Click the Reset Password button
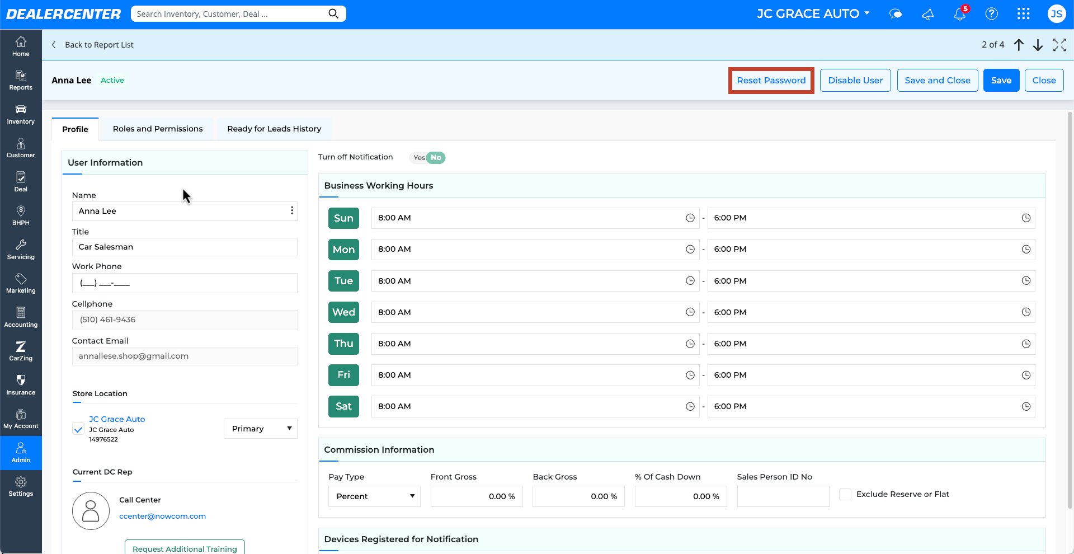This screenshot has height=554, width=1074. point(771,81)
